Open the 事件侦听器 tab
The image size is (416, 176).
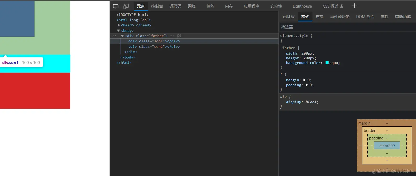point(340,17)
